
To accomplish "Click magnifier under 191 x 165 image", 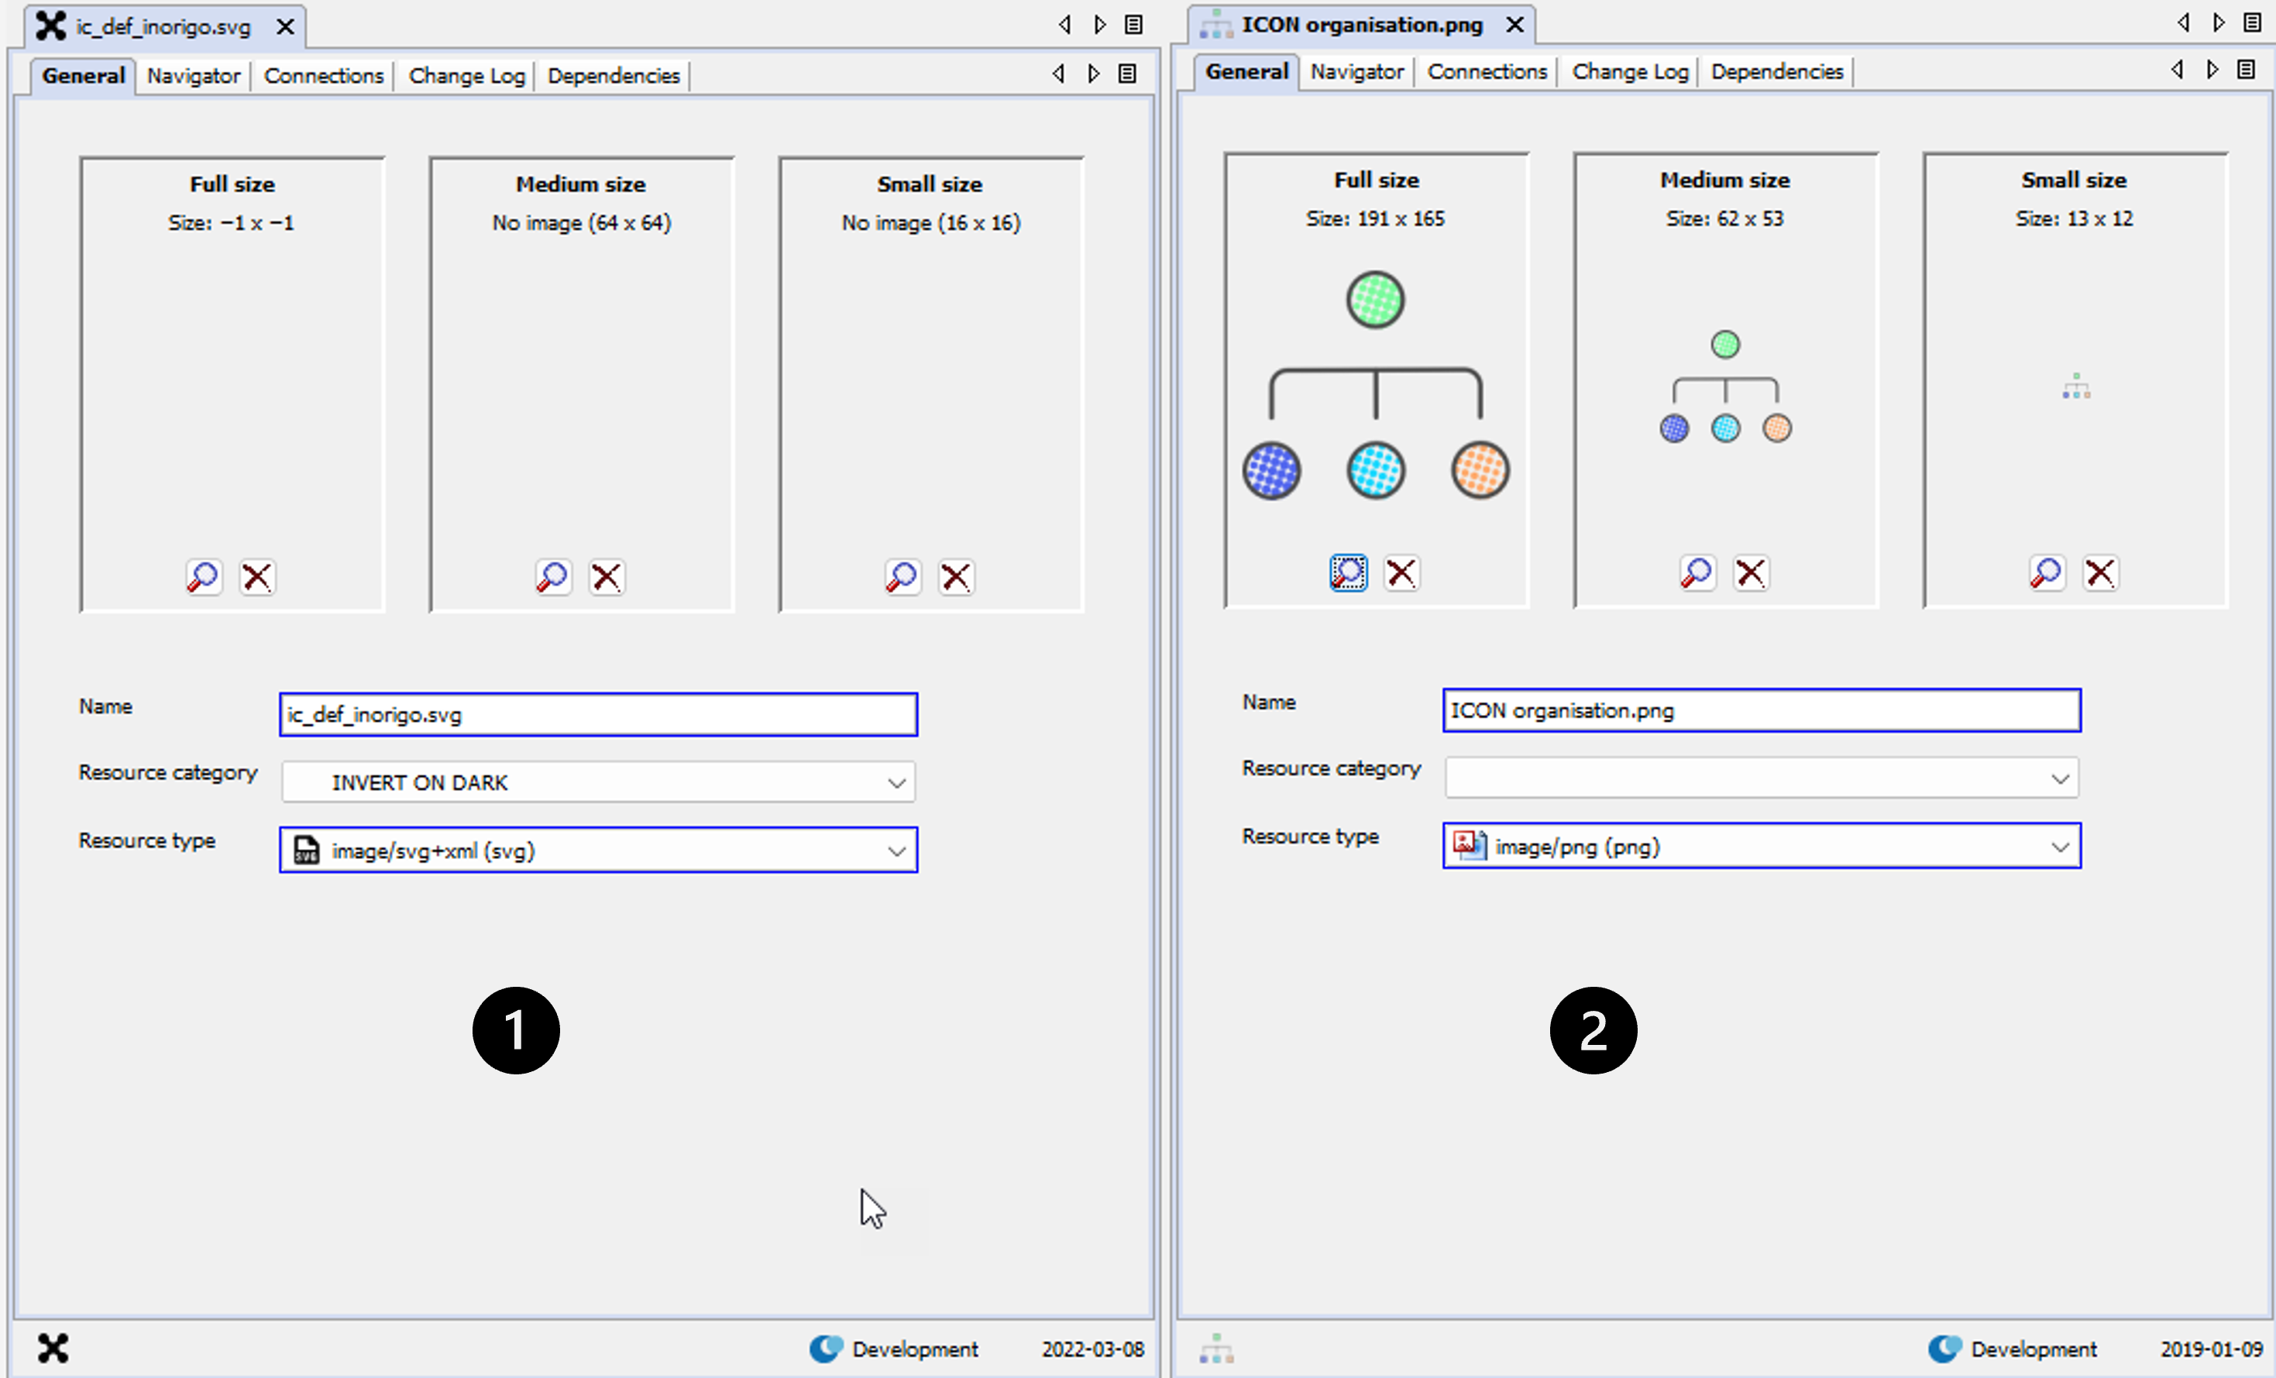I will pyautogui.click(x=1348, y=572).
